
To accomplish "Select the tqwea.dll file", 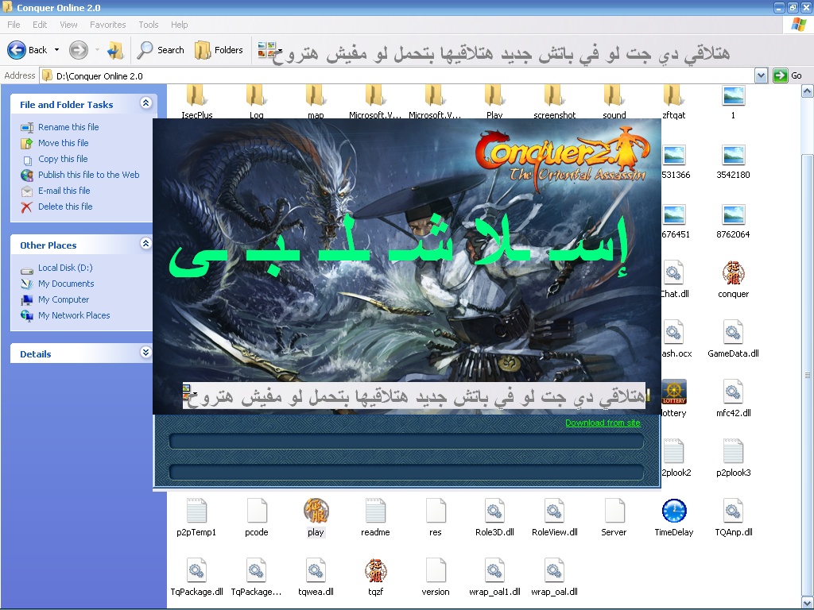I will click(316, 578).
